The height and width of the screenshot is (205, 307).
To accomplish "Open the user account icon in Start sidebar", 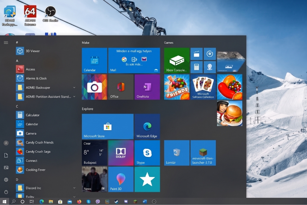I will click(6, 143).
